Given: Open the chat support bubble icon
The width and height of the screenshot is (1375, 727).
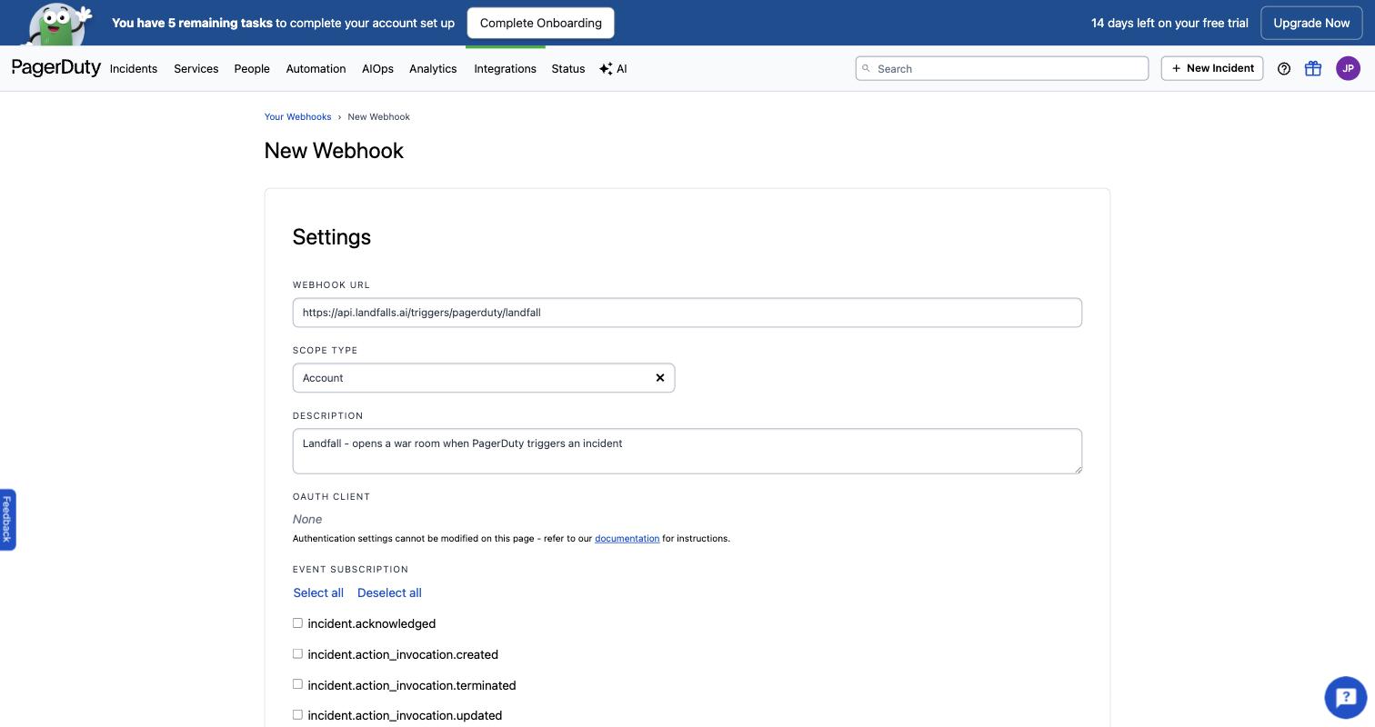Looking at the screenshot, I should (1346, 697).
